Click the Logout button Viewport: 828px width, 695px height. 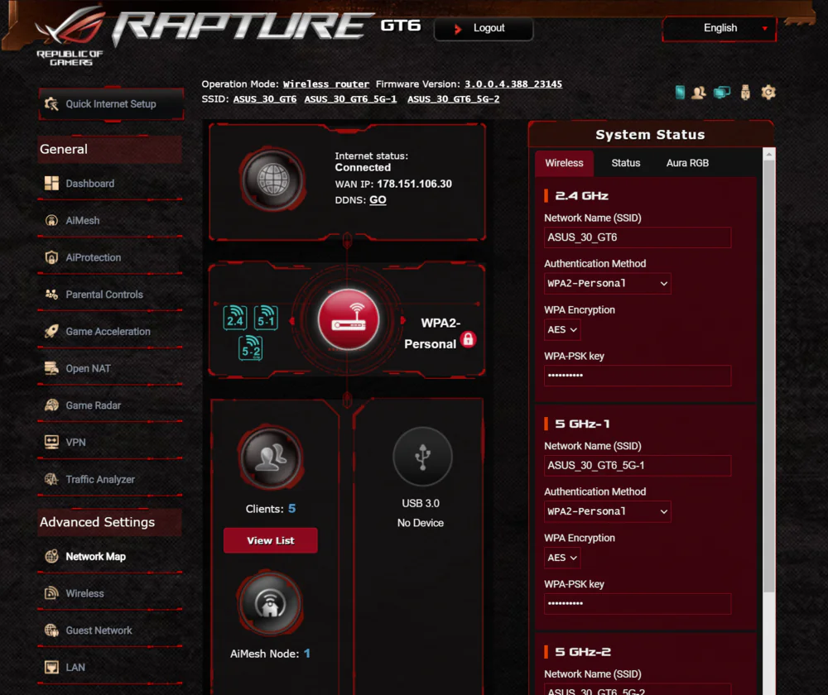[x=484, y=28]
